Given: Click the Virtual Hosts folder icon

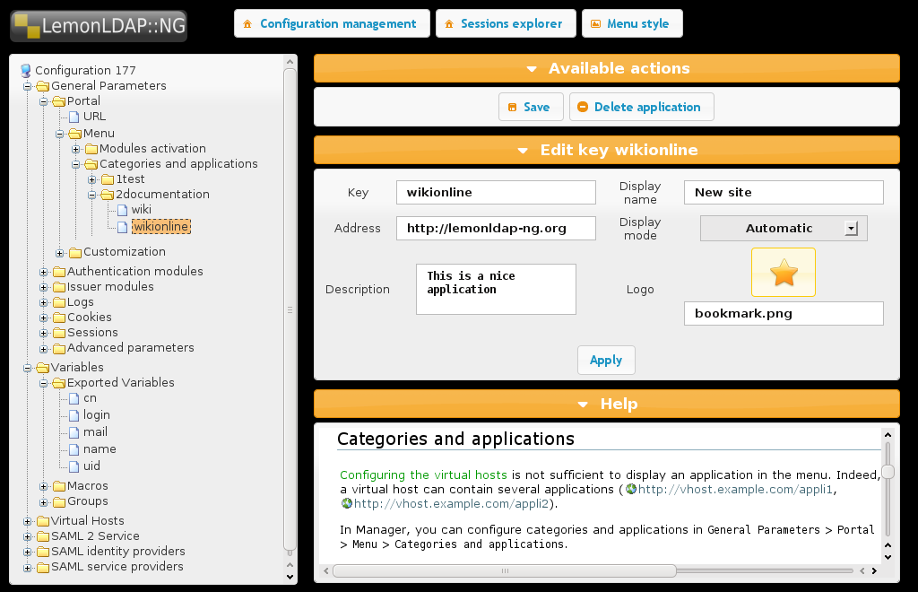Looking at the screenshot, I should (43, 521).
